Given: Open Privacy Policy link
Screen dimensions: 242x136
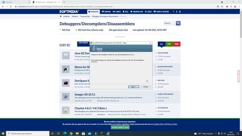Looking at the screenshot, I should click(172, 124).
